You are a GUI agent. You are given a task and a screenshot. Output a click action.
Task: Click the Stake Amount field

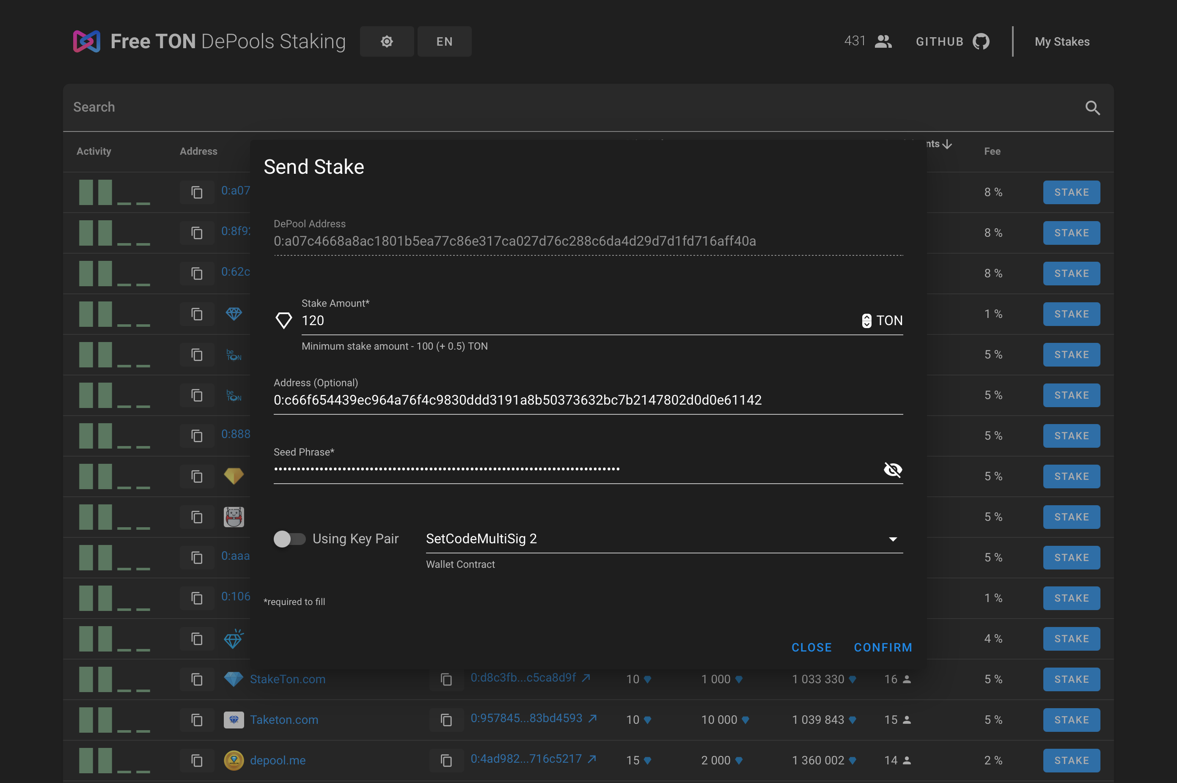click(x=580, y=320)
